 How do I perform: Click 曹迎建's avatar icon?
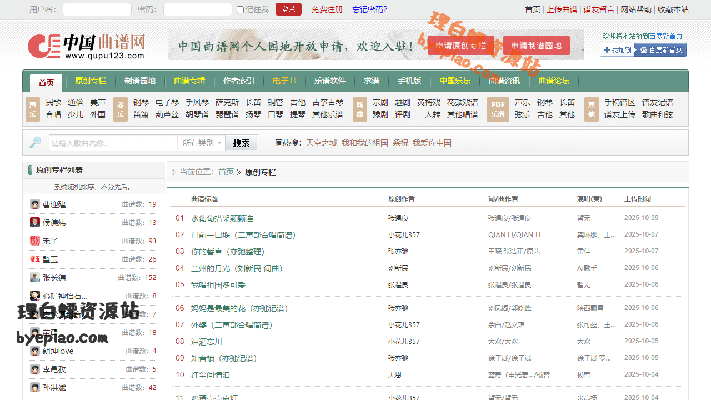click(35, 204)
